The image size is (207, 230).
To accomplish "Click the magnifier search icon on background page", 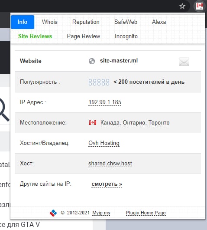I will click(x=4, y=110).
